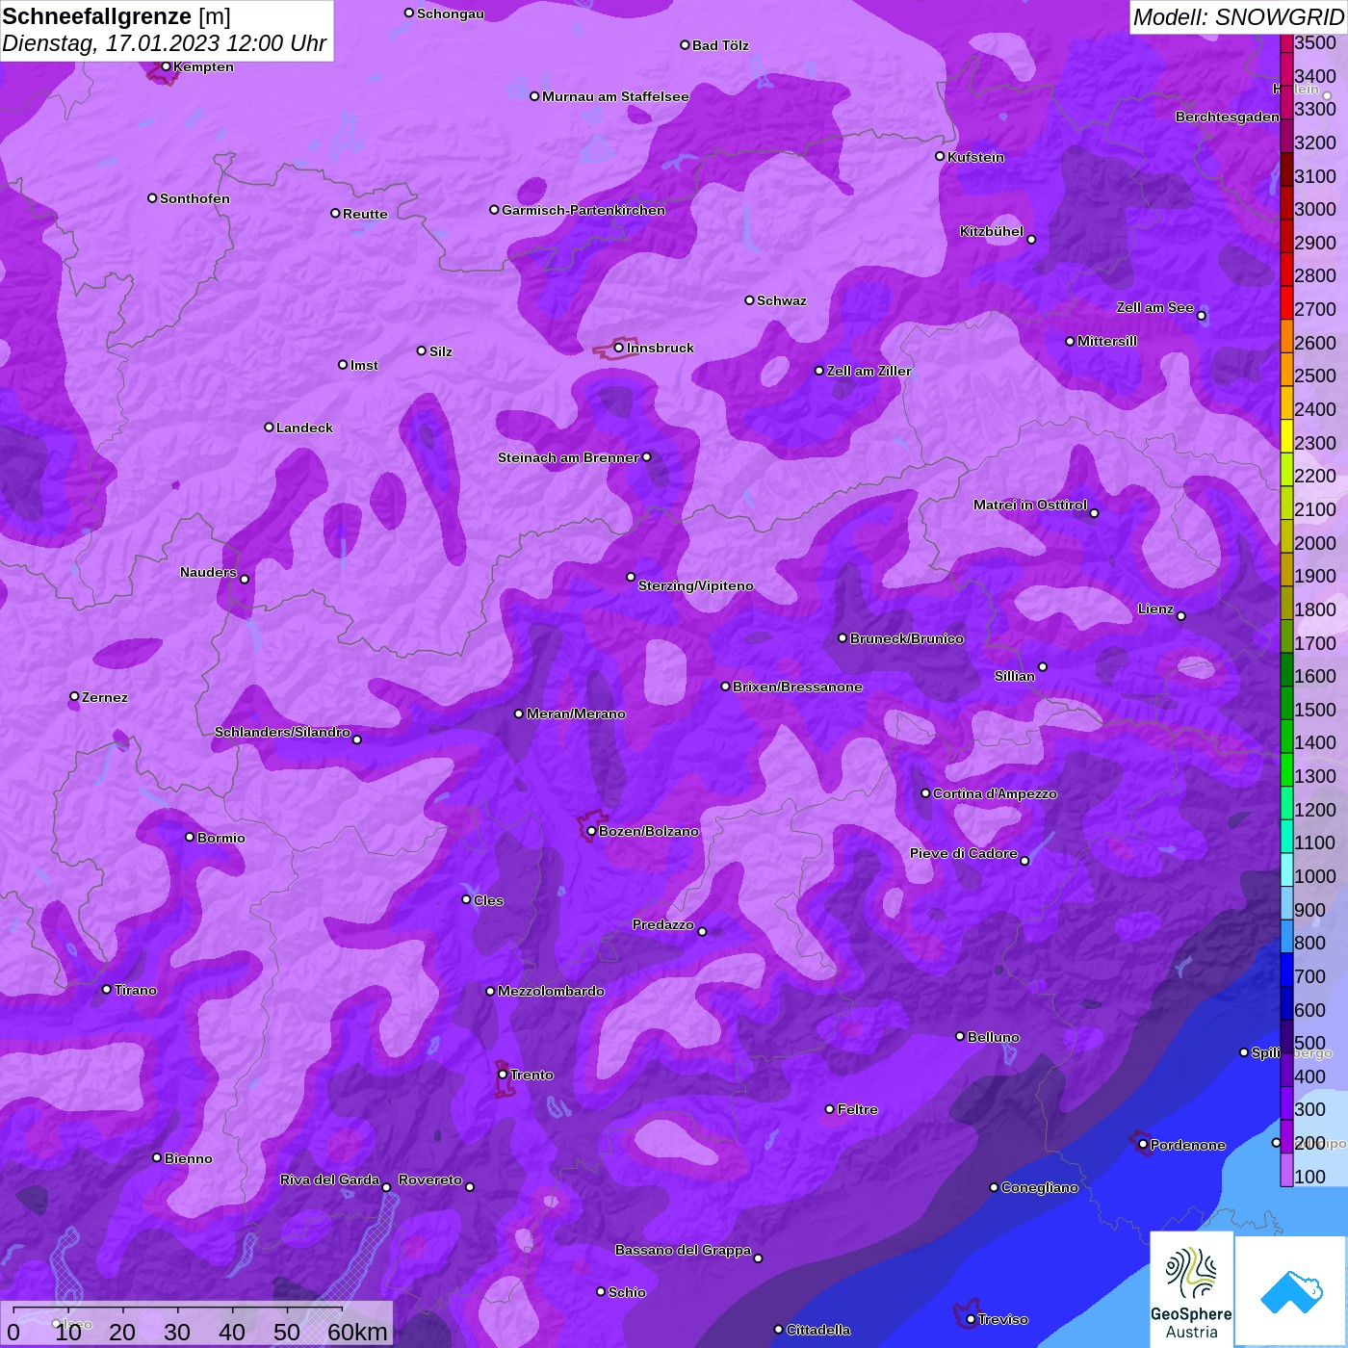Select the Innsbruck city label
This screenshot has height=1348, width=1348.
pyautogui.click(x=660, y=348)
